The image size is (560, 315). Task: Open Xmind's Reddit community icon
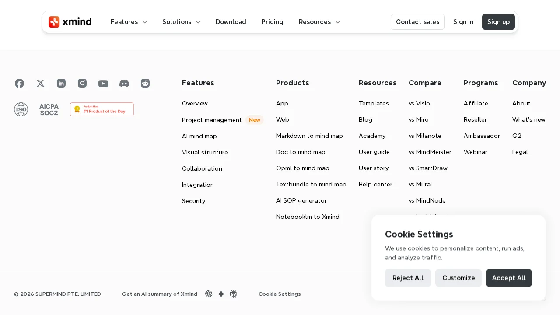(x=145, y=83)
